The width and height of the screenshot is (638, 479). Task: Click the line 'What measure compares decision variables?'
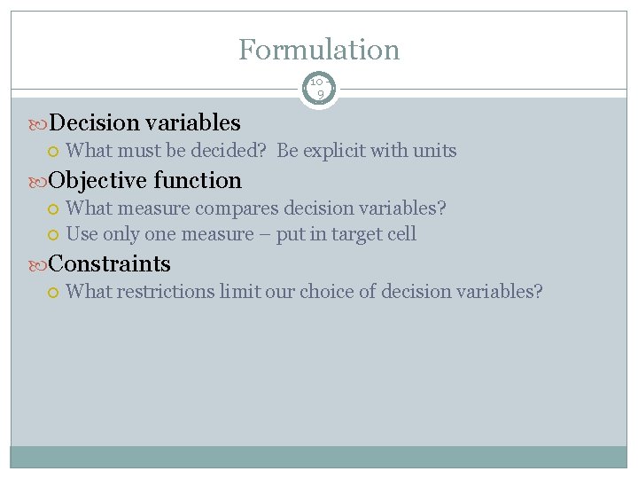point(256,208)
